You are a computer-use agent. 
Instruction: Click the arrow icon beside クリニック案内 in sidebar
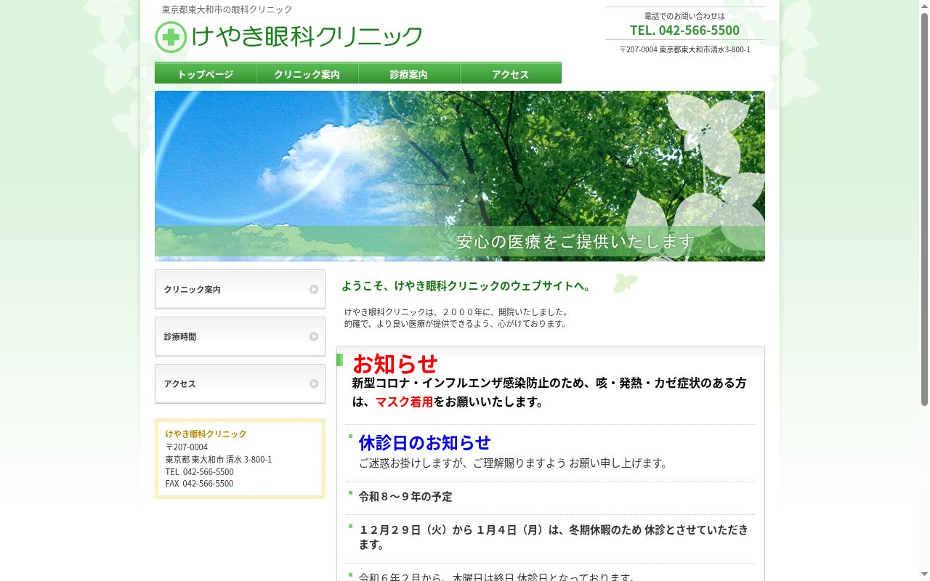pyautogui.click(x=314, y=289)
